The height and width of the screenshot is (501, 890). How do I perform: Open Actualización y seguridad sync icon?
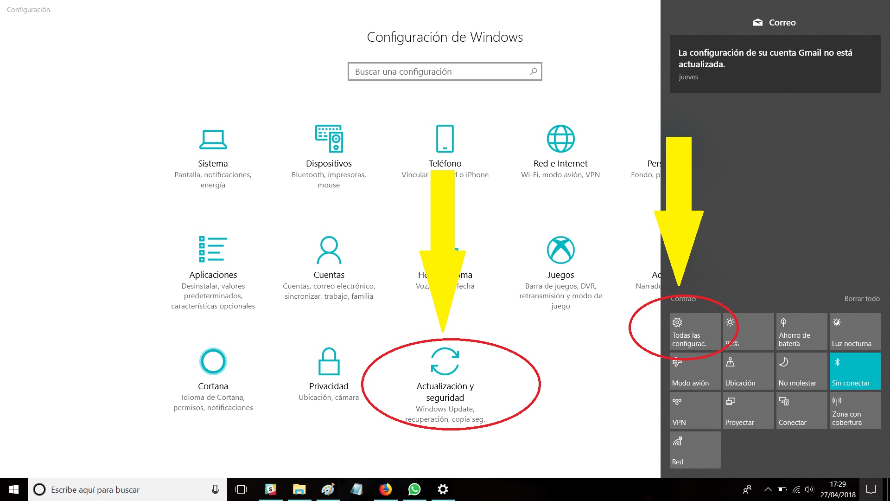click(445, 361)
